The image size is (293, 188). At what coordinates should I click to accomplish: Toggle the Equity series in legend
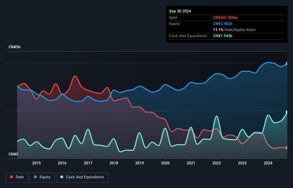pyautogui.click(x=42, y=177)
